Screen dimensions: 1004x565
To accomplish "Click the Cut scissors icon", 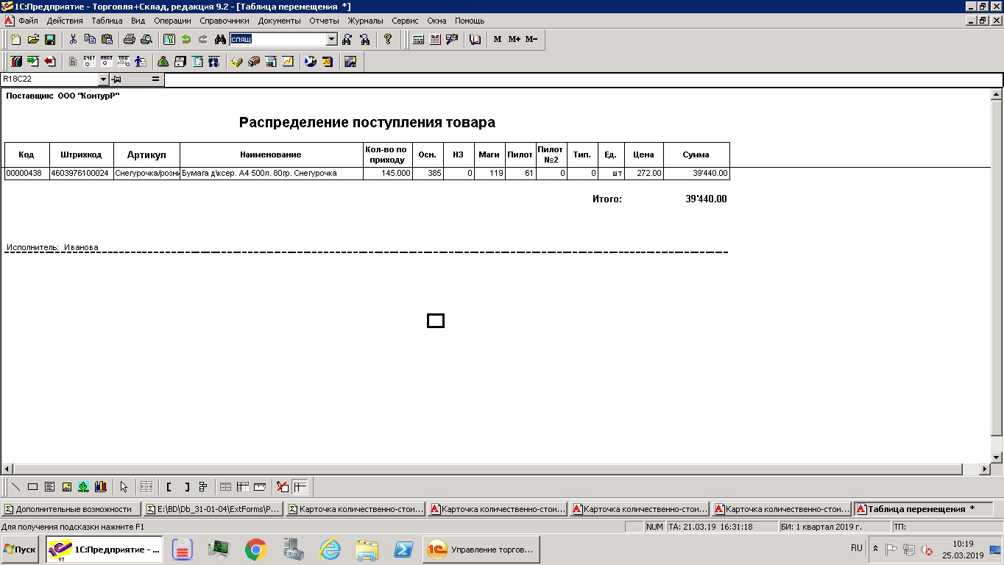I will tap(73, 39).
